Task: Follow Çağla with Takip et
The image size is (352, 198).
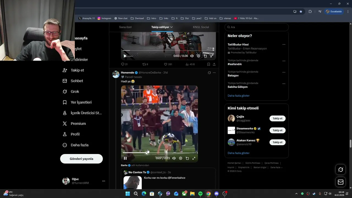Action: pos(277,119)
